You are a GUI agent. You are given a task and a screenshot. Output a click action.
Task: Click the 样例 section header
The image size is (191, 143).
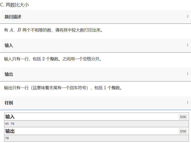click(9, 103)
